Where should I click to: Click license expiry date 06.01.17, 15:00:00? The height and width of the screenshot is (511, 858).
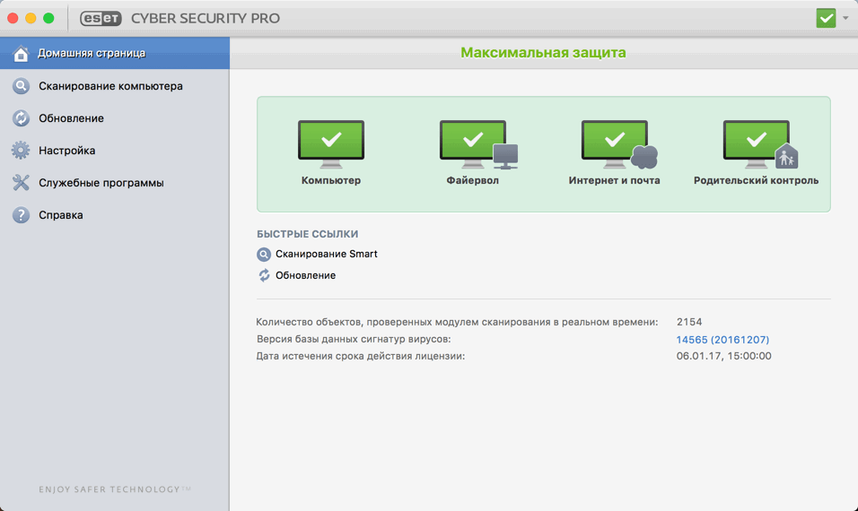(x=723, y=356)
